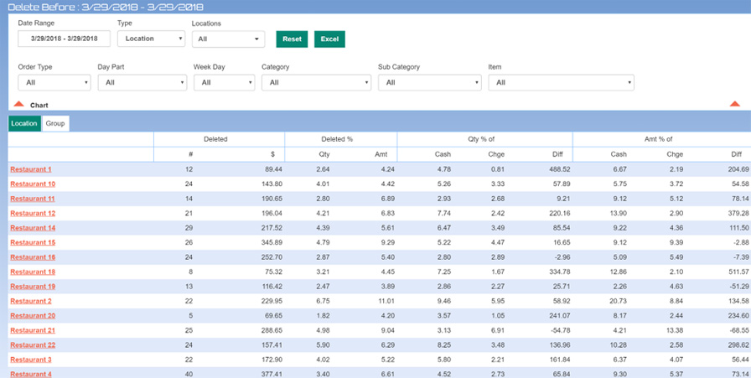Open the Day Part filter dropdown
Screen dimensions: 751x378
(x=142, y=83)
